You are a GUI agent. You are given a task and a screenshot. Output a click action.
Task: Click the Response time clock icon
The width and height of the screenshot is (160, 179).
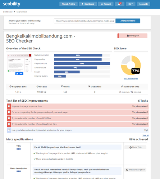point(10,87)
